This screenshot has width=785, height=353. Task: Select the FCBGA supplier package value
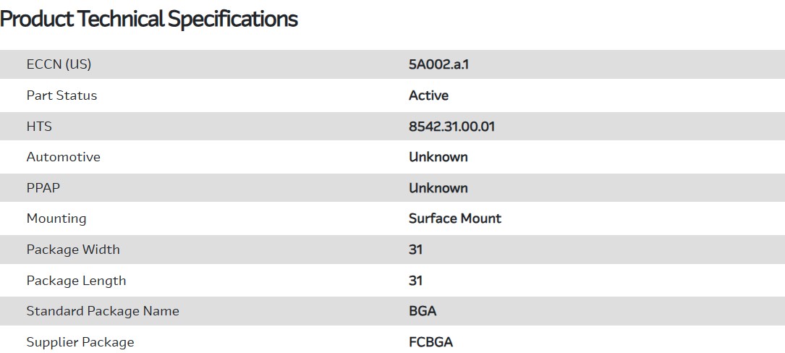coord(430,342)
